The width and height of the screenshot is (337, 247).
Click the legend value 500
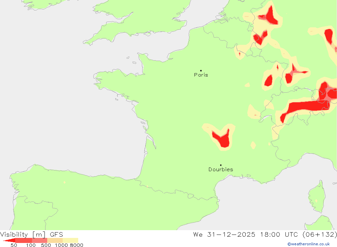pyautogui.click(x=46, y=245)
